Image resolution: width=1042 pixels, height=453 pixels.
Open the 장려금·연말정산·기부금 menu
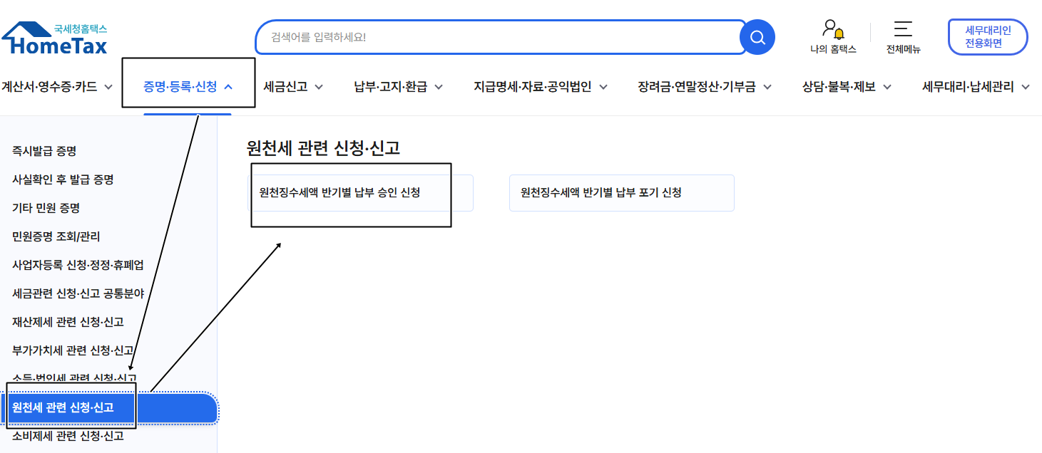pyautogui.click(x=698, y=85)
